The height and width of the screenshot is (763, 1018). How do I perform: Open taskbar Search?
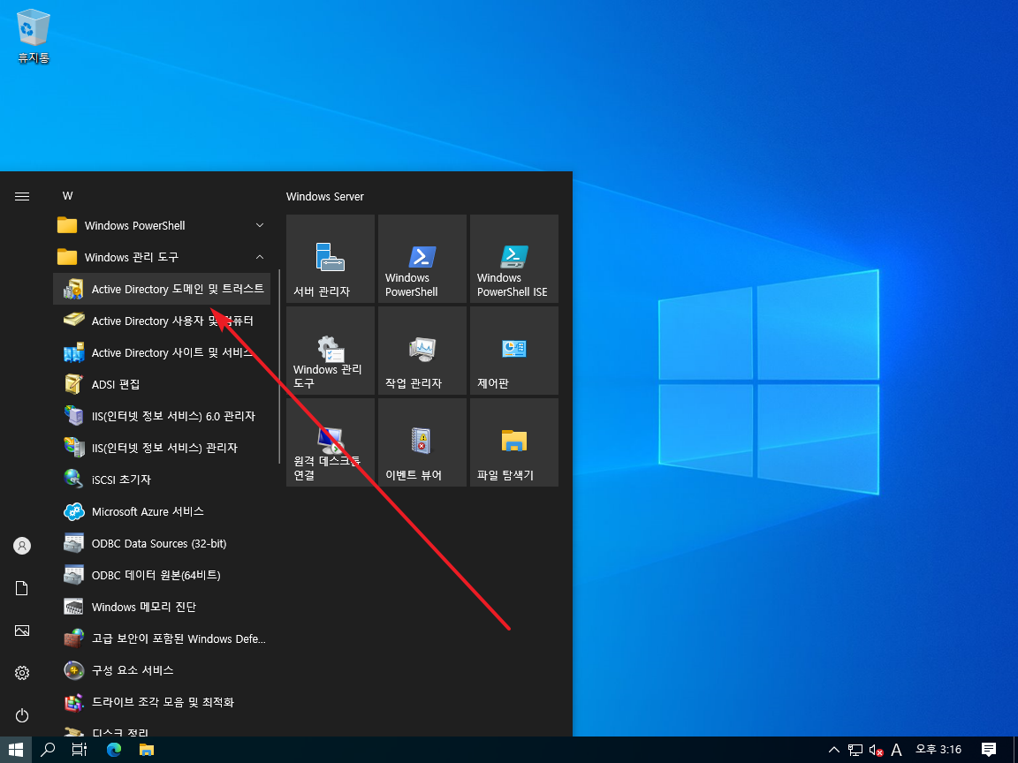(48, 750)
